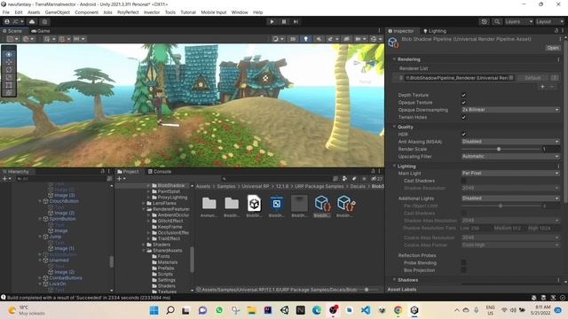Open Main Light dropdown

510,174
